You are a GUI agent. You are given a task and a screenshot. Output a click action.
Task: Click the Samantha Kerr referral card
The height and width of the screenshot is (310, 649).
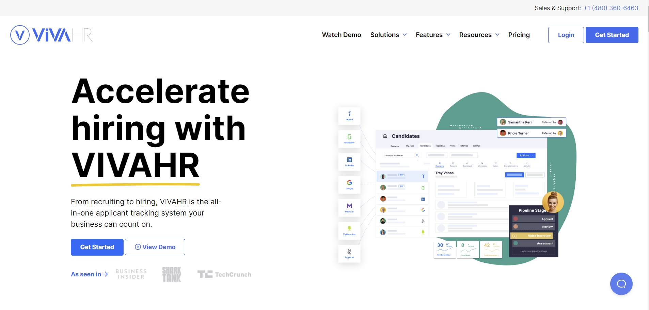click(x=532, y=122)
